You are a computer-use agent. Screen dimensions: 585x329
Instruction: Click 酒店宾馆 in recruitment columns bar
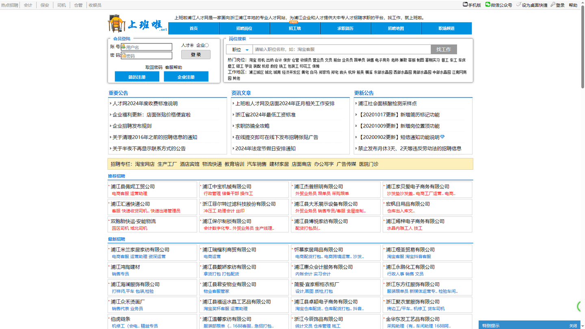pyautogui.click(x=190, y=164)
